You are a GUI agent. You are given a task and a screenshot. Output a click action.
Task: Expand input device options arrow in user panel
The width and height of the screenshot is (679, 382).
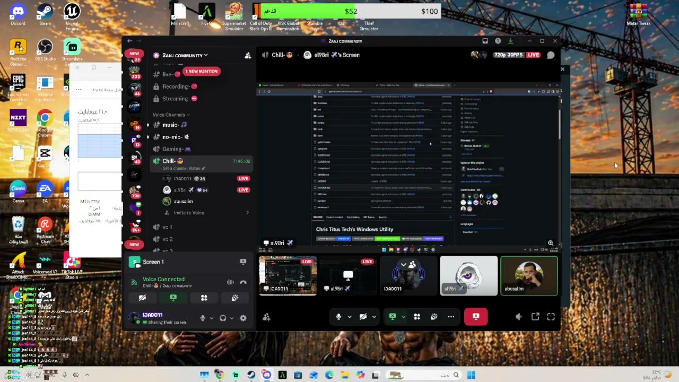pos(211,318)
